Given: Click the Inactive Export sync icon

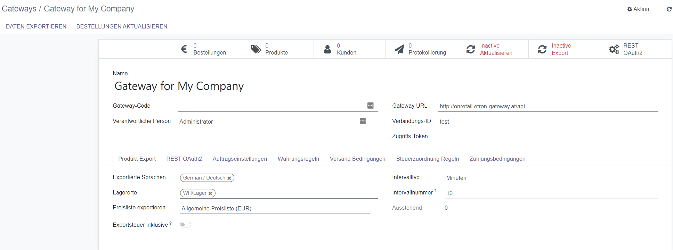Looking at the screenshot, I should [x=542, y=49].
